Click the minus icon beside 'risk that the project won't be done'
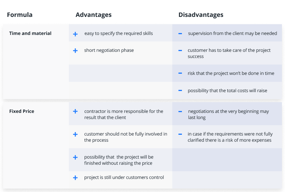The width and height of the screenshot is (285, 192). (x=180, y=73)
